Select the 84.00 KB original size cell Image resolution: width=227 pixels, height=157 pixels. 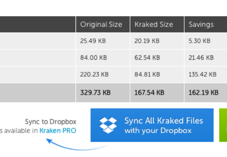(x=103, y=58)
